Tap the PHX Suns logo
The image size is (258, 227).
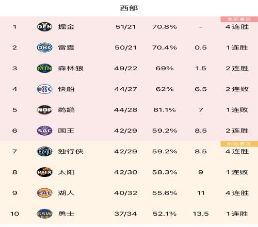pyautogui.click(x=44, y=172)
